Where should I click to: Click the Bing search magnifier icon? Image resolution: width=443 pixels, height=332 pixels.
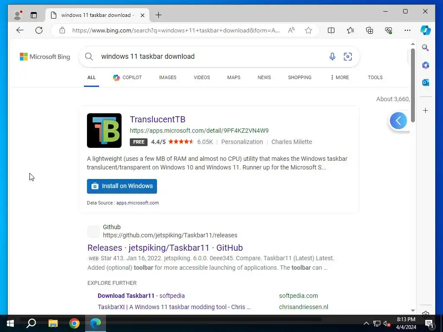(89, 57)
